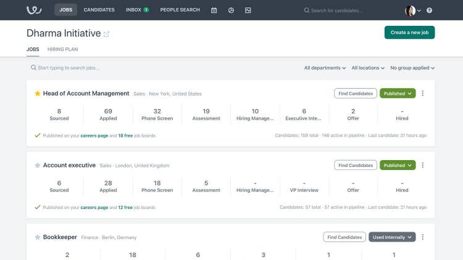Select VP Interview stage in Account executive
This screenshot has width=463, height=260.
(x=304, y=186)
